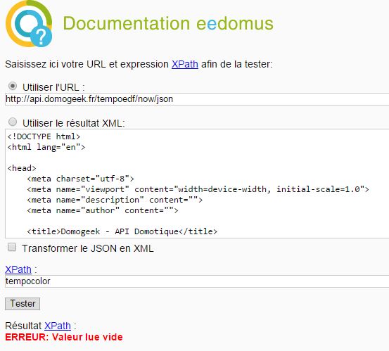
Task: Open the XPath link beside "Résultat"
Action: point(58,326)
